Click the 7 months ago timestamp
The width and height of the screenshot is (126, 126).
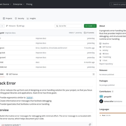point(89,48)
